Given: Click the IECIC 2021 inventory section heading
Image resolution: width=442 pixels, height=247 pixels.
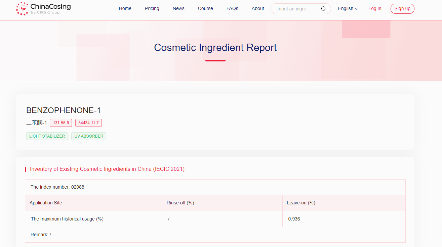Looking at the screenshot, I should 107,169.
